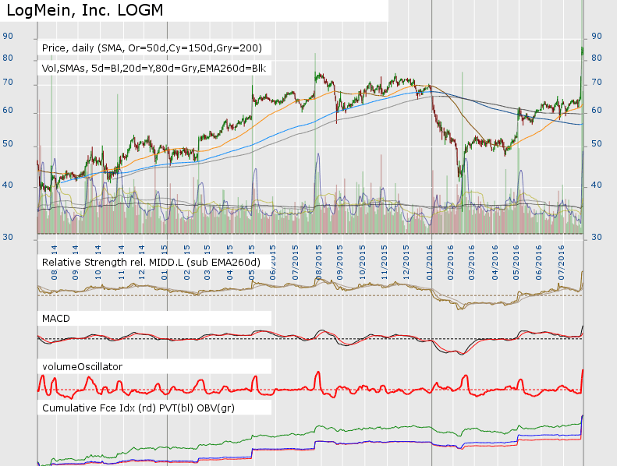Screen dimensions: 617x466
Task: Click the 60 value on left price axis
Action: pyautogui.click(x=8, y=110)
